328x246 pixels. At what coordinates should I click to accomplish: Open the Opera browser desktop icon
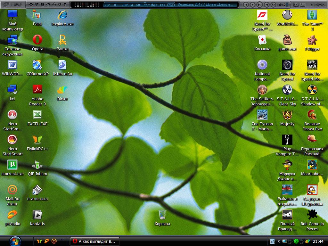coord(37,40)
